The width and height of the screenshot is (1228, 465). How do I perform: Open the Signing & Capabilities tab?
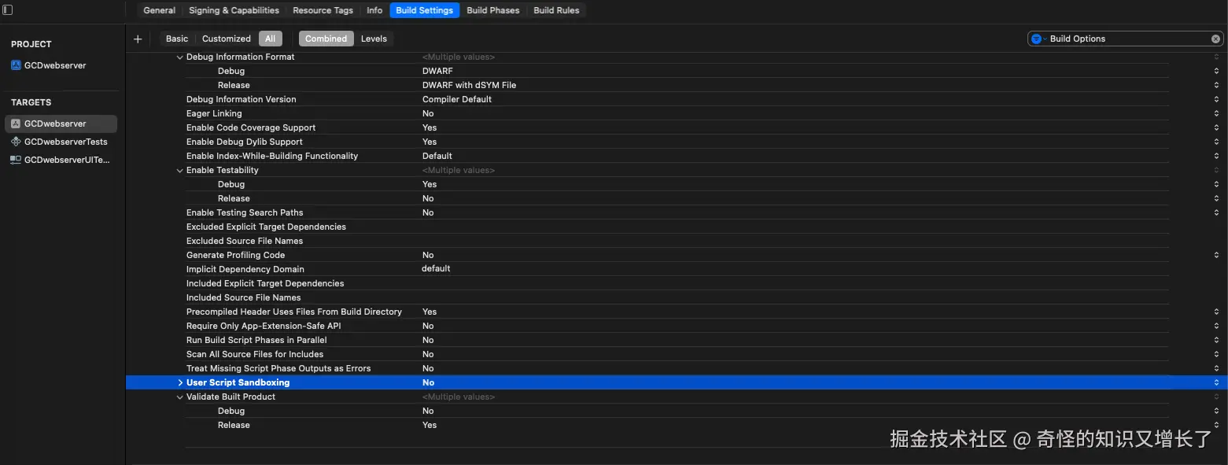[x=234, y=10]
